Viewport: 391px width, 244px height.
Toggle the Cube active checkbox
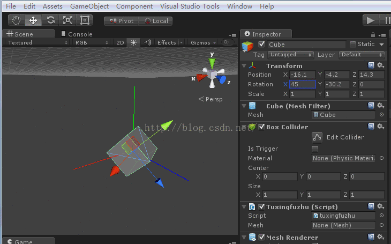click(x=261, y=44)
